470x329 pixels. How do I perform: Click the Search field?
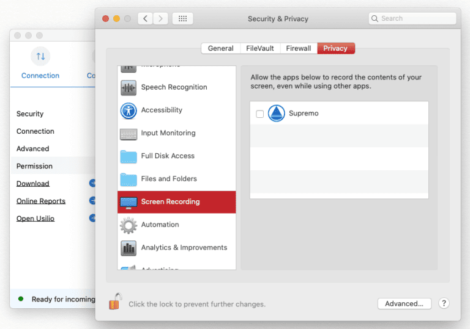pos(412,18)
